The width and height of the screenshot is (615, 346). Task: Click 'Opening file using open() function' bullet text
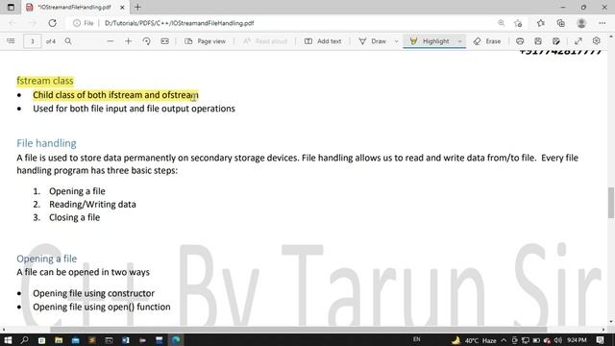click(102, 307)
